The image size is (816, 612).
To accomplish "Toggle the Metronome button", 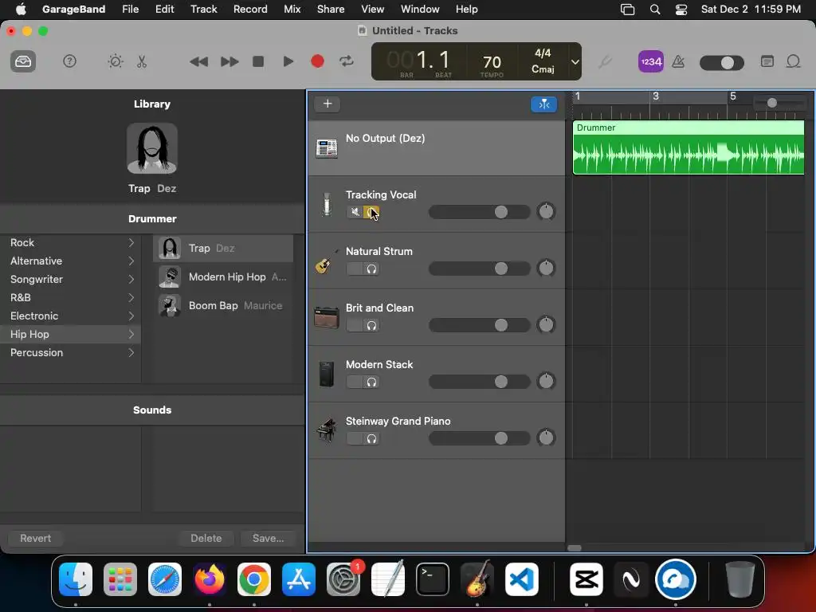I will click(x=678, y=61).
